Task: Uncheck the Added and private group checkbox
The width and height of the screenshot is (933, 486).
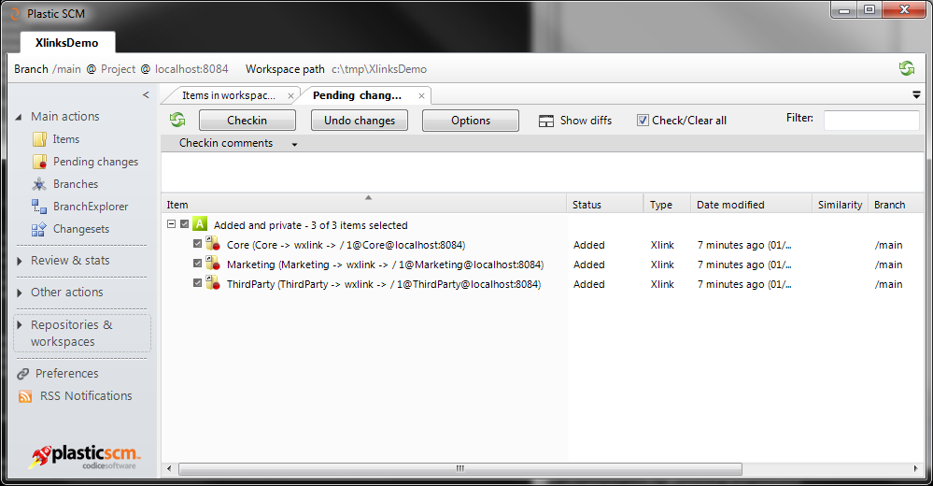Action: [185, 224]
